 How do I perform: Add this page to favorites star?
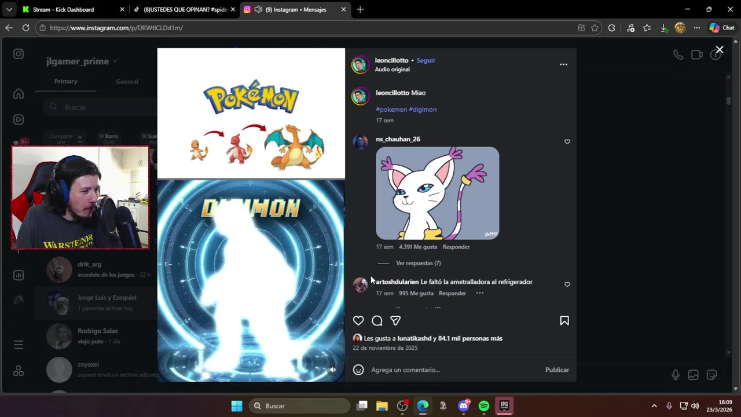coord(595,28)
